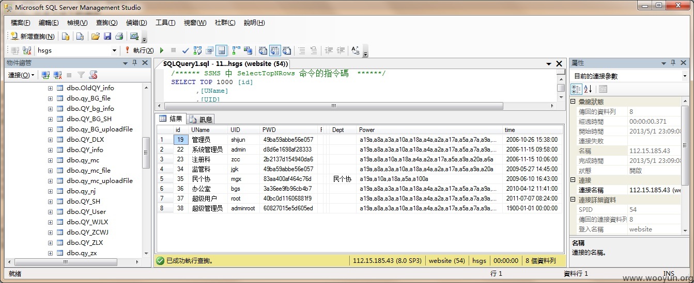Collapse the 連接 properties group
694x283 pixels.
pos(573,180)
